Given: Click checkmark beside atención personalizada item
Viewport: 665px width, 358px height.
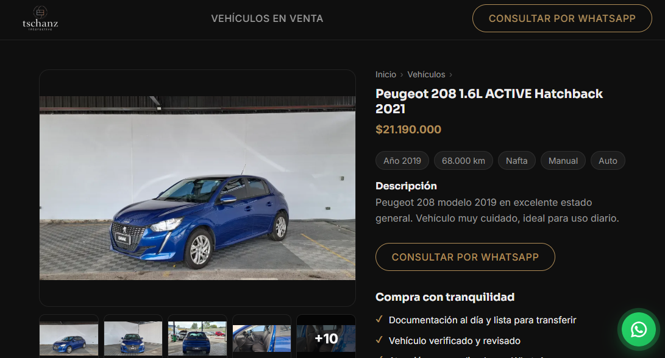Looking at the screenshot, I should coord(380,356).
